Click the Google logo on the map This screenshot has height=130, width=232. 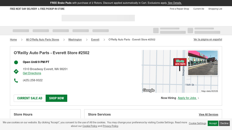coord(148,90)
